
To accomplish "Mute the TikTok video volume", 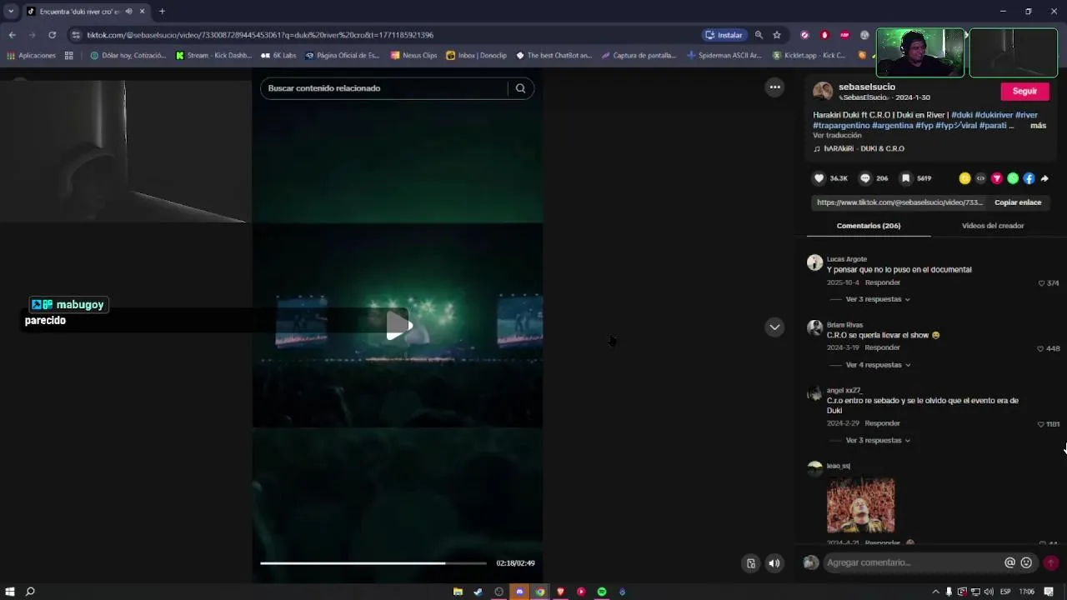I will 774,563.
